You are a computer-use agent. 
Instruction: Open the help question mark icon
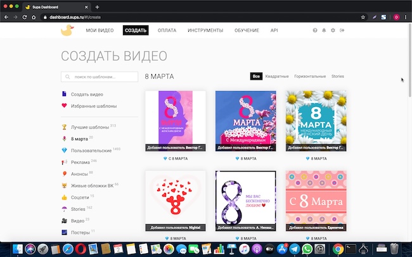(x=315, y=30)
